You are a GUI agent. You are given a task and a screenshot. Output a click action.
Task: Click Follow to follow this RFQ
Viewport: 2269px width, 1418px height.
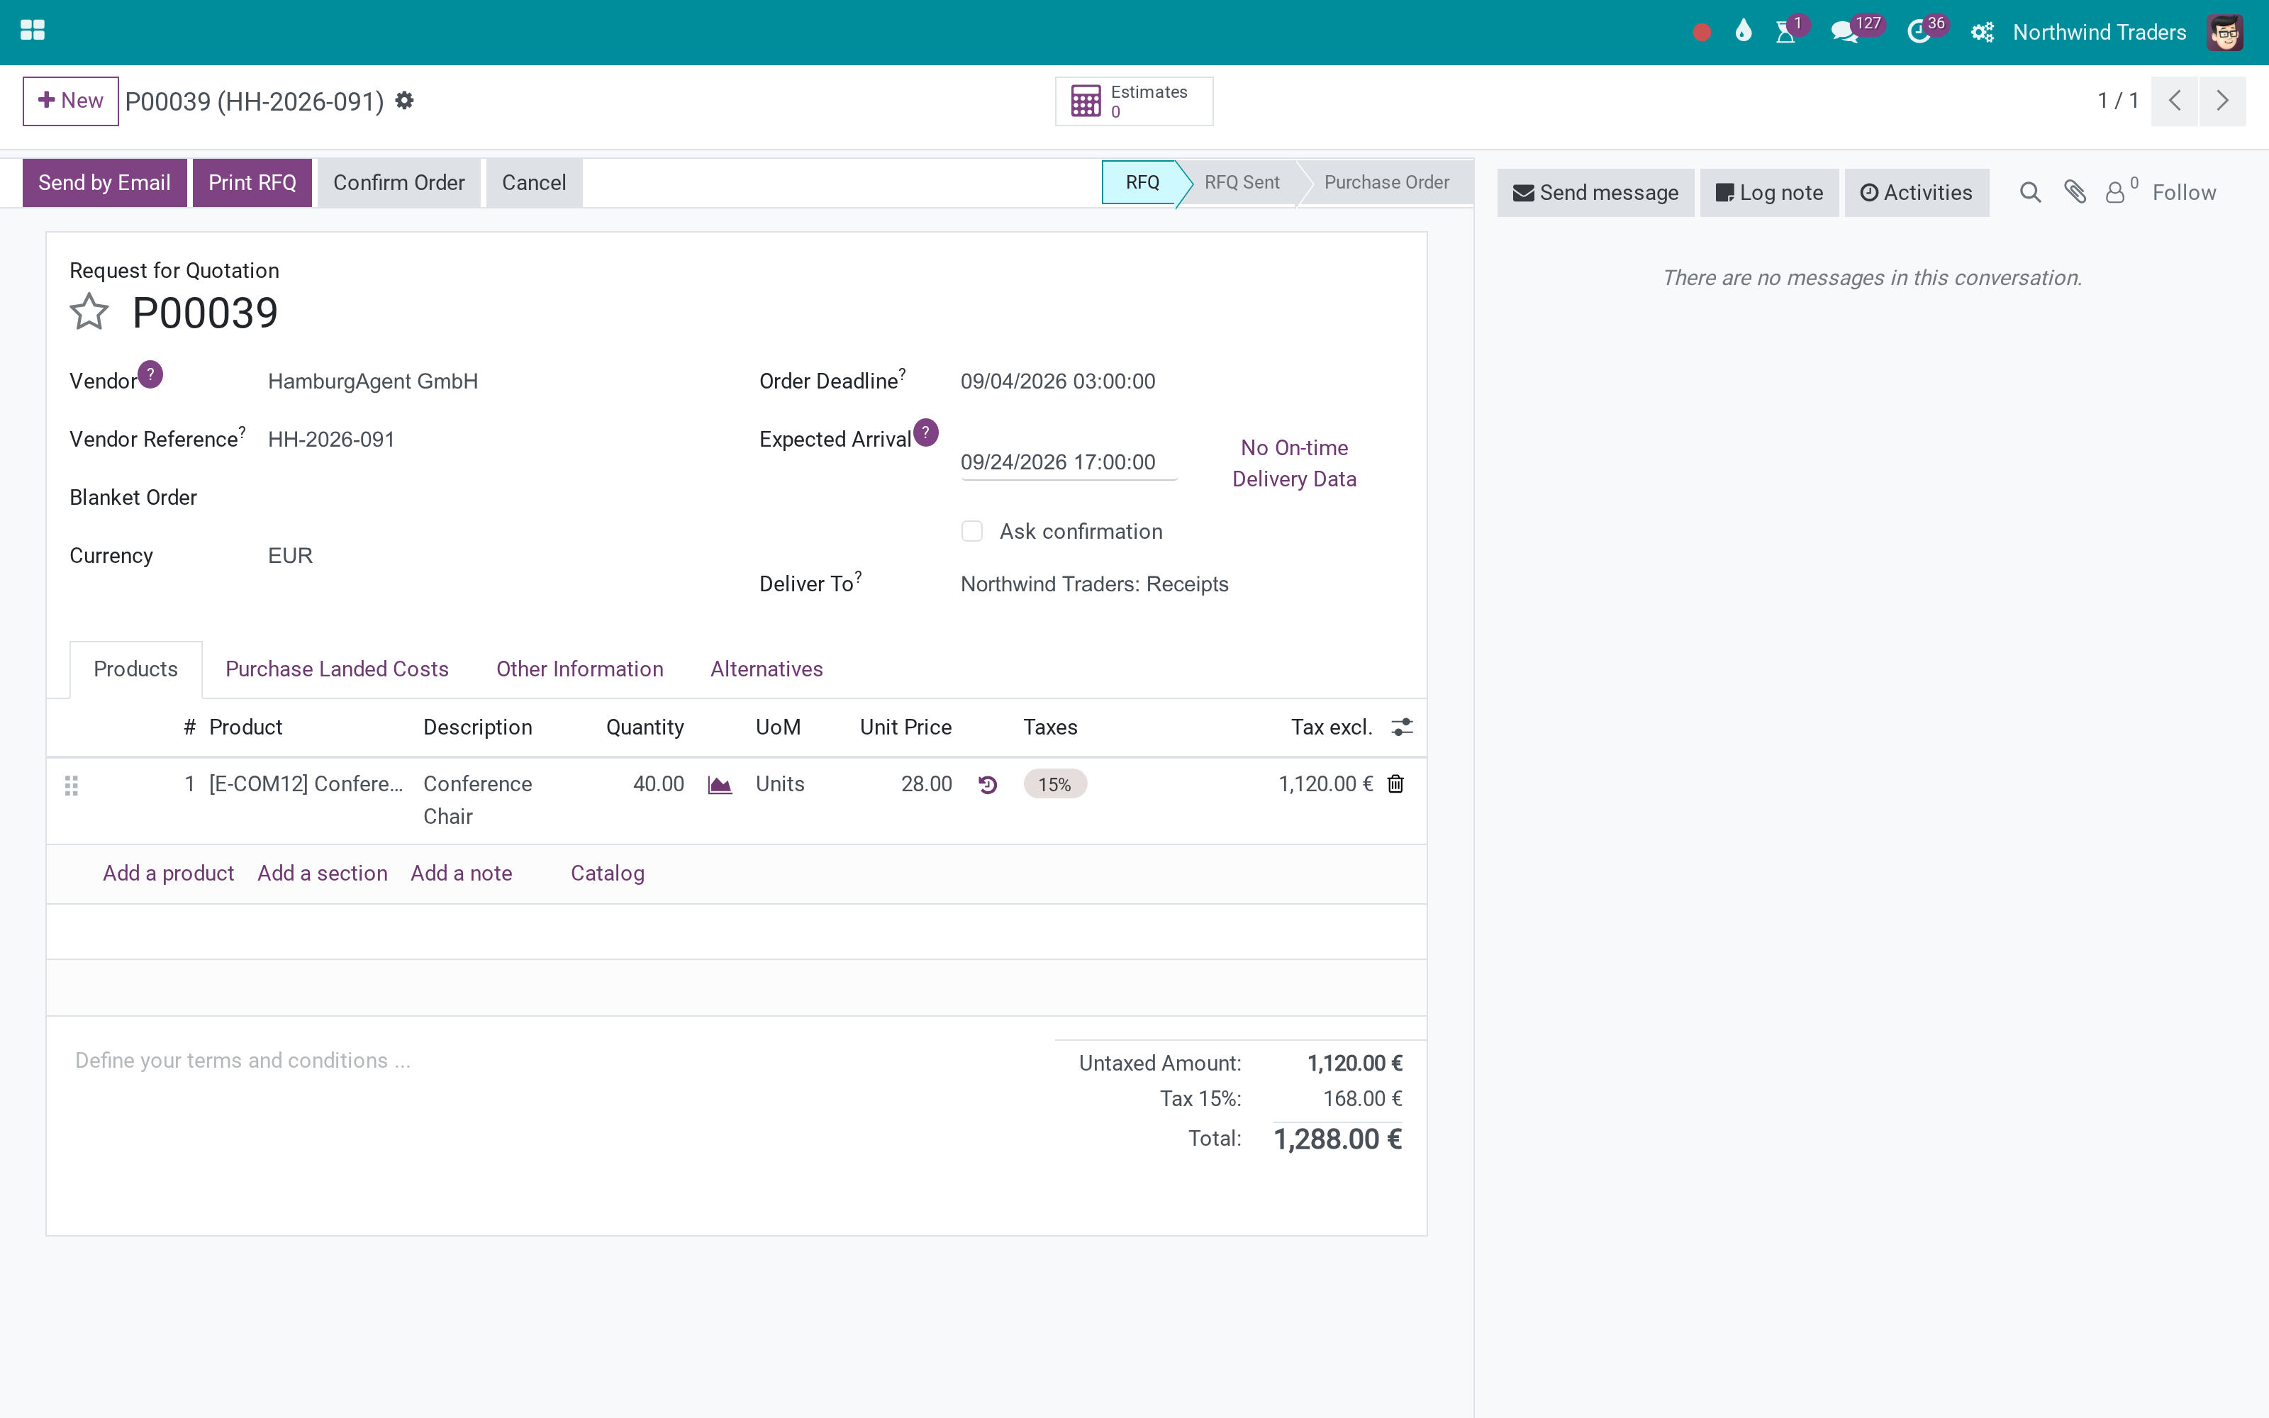pyautogui.click(x=2184, y=193)
